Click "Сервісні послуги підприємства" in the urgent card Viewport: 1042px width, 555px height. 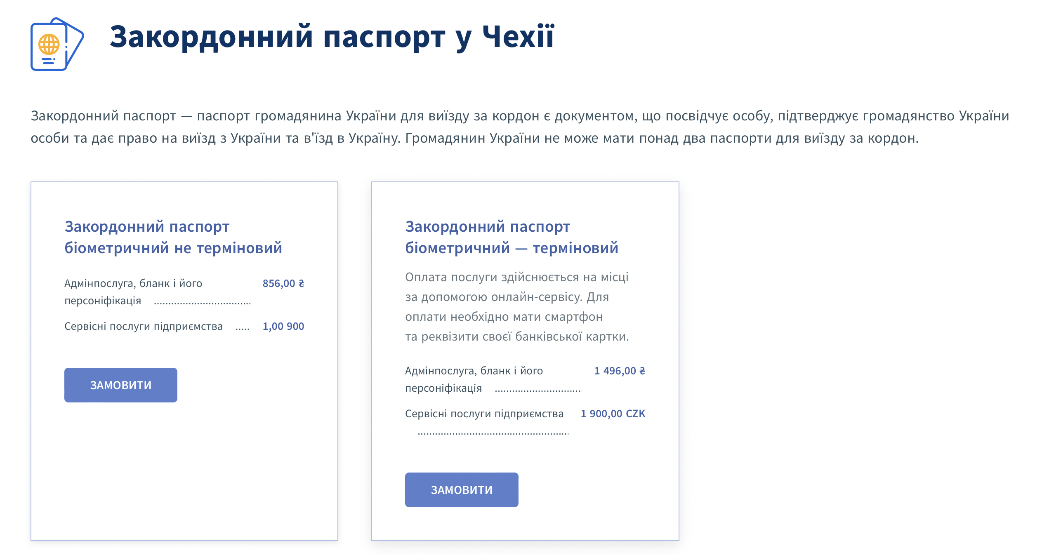tap(484, 414)
